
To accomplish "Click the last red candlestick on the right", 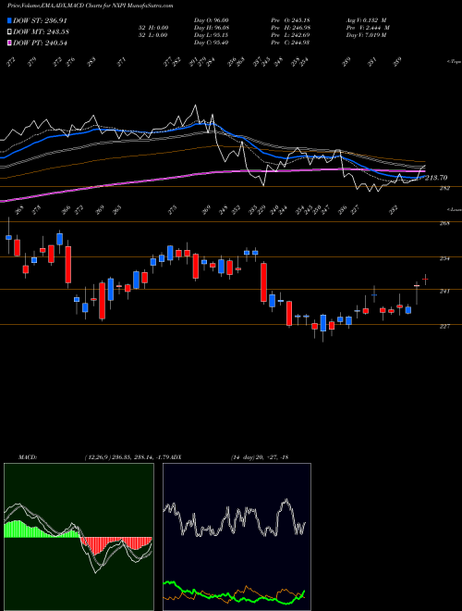I will coord(425,280).
